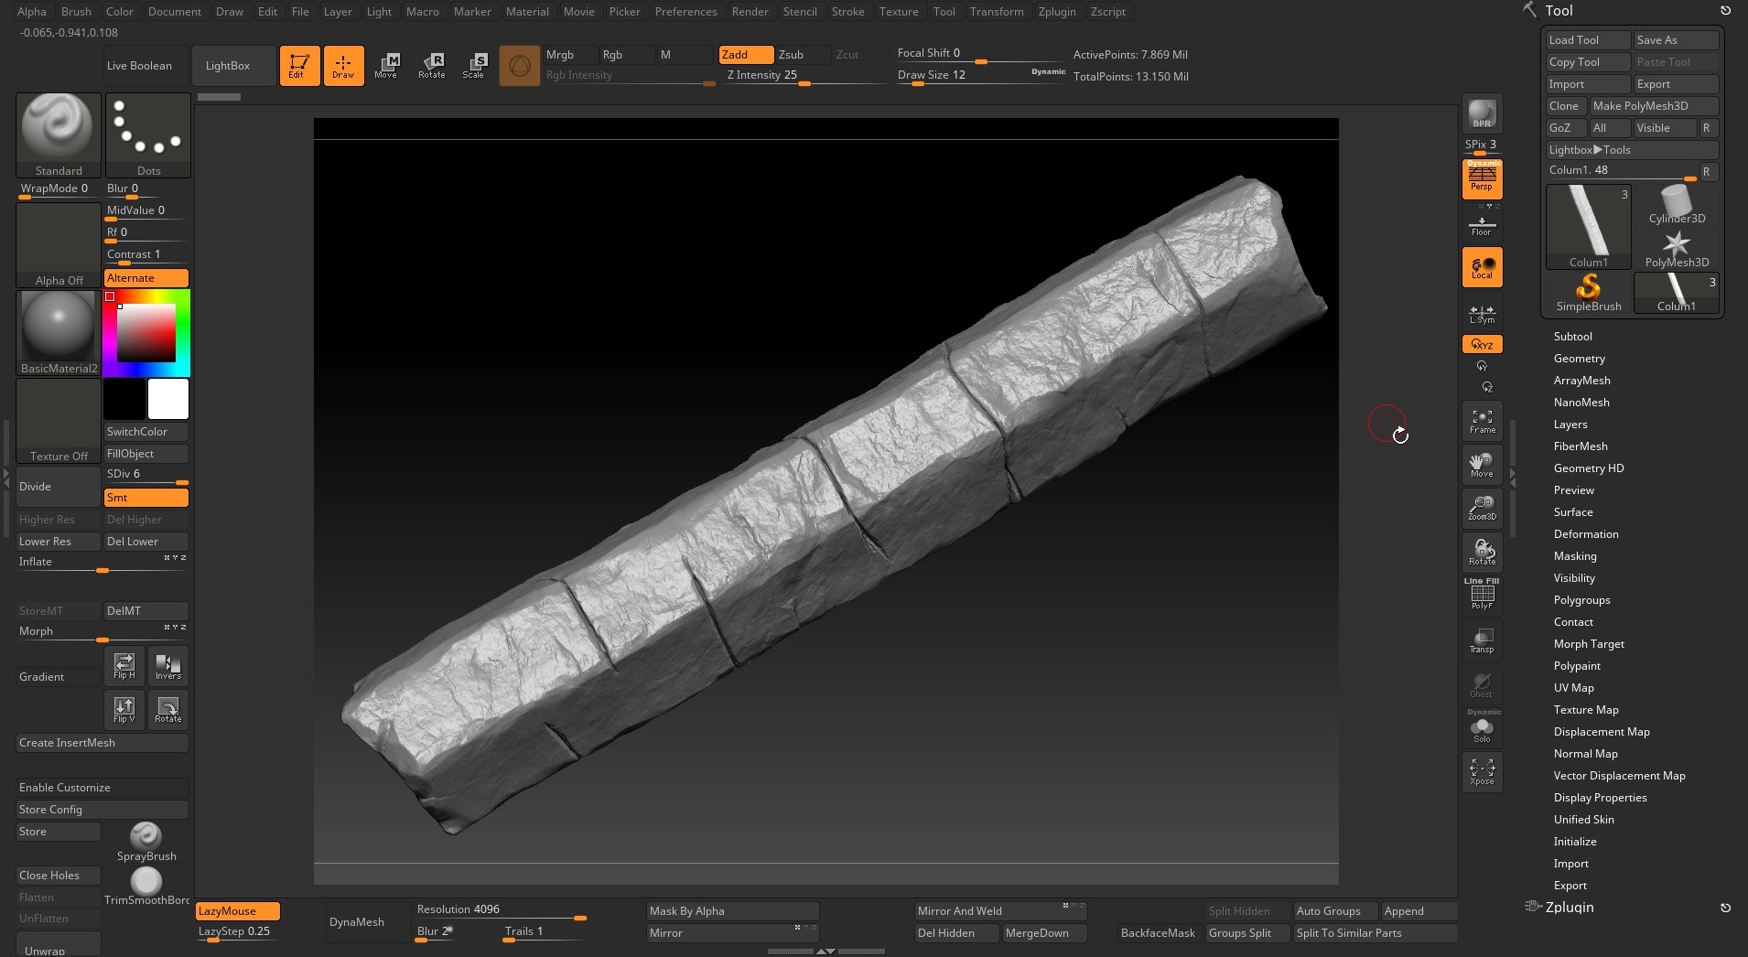This screenshot has width=1748, height=957.
Task: Toggle PolyF line fill display
Action: [1482, 595]
